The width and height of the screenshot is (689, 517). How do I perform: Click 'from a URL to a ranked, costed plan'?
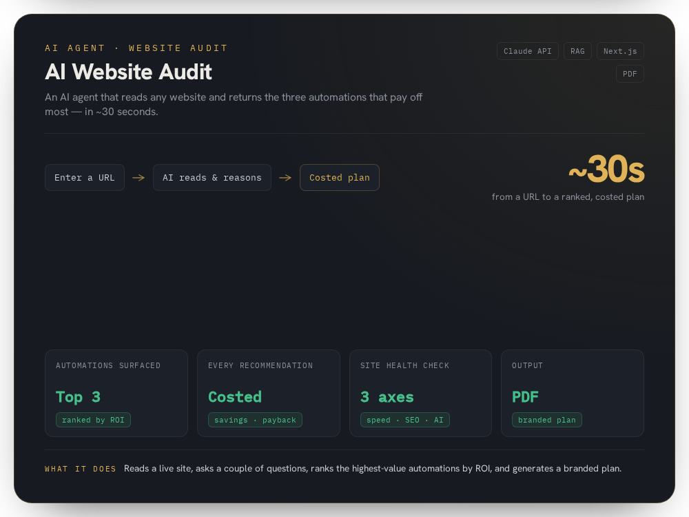[x=568, y=197]
